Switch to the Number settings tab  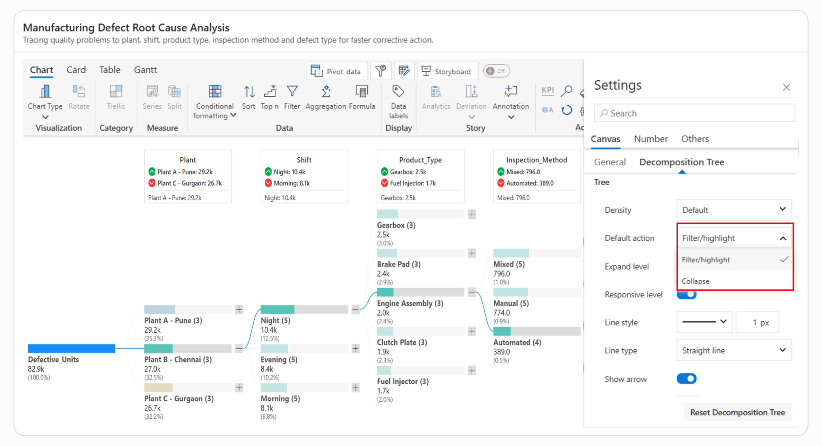point(651,139)
